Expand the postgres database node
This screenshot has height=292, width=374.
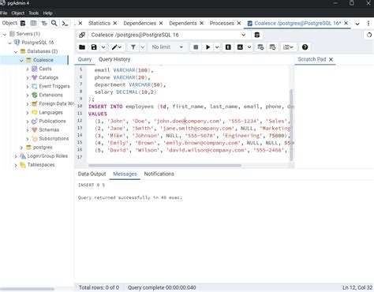pos(21,148)
